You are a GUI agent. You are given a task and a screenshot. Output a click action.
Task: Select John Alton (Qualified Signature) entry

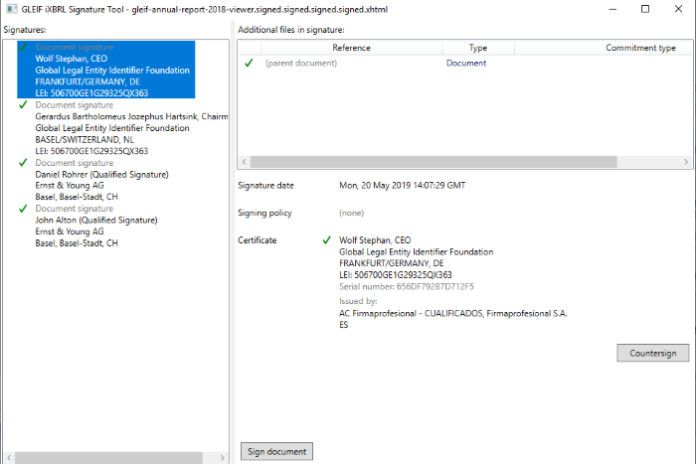coord(96,226)
